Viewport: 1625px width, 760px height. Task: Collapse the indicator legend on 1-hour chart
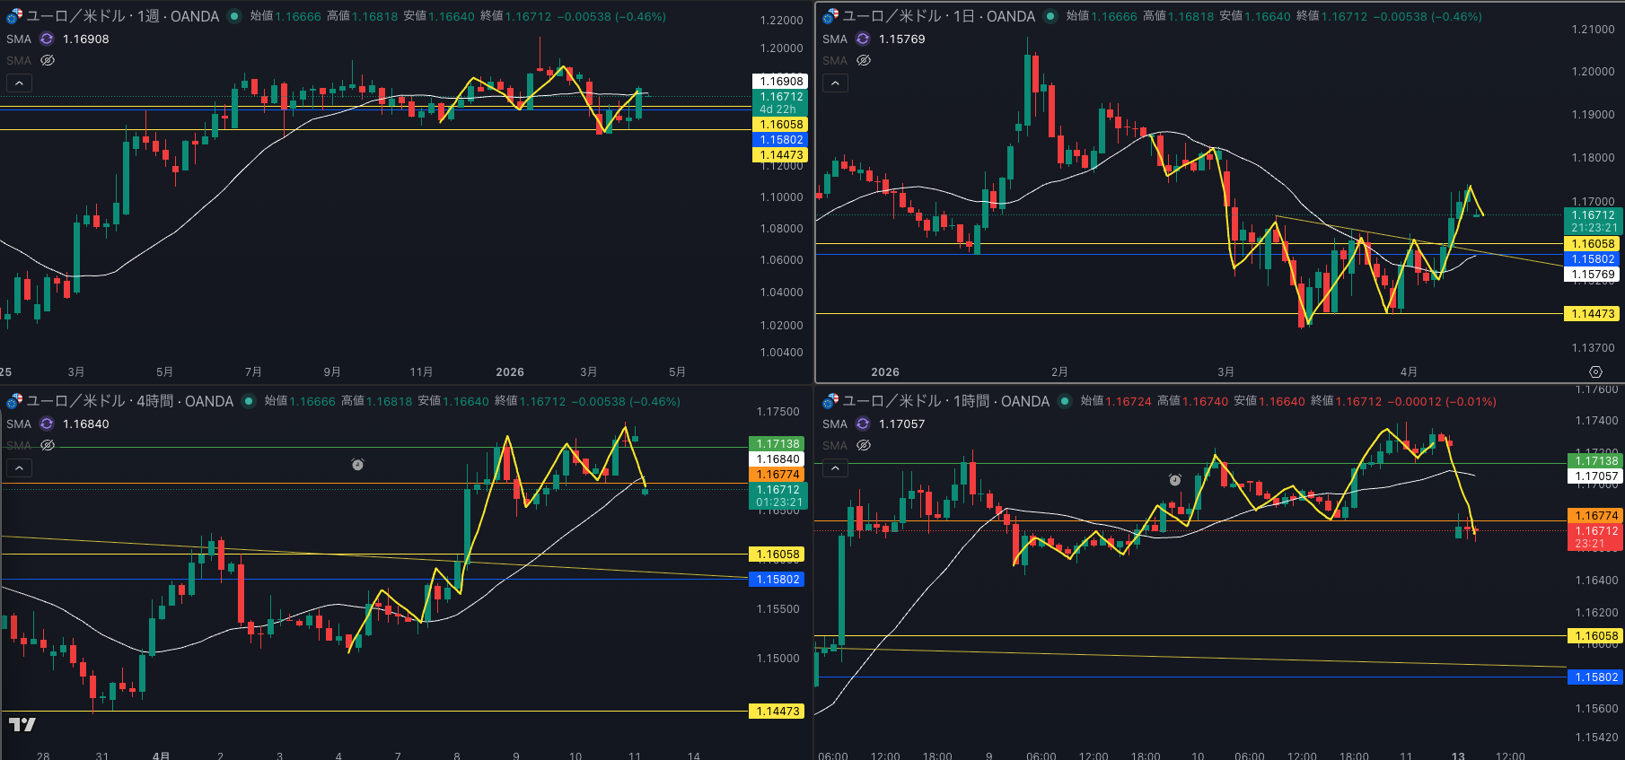[x=835, y=467]
